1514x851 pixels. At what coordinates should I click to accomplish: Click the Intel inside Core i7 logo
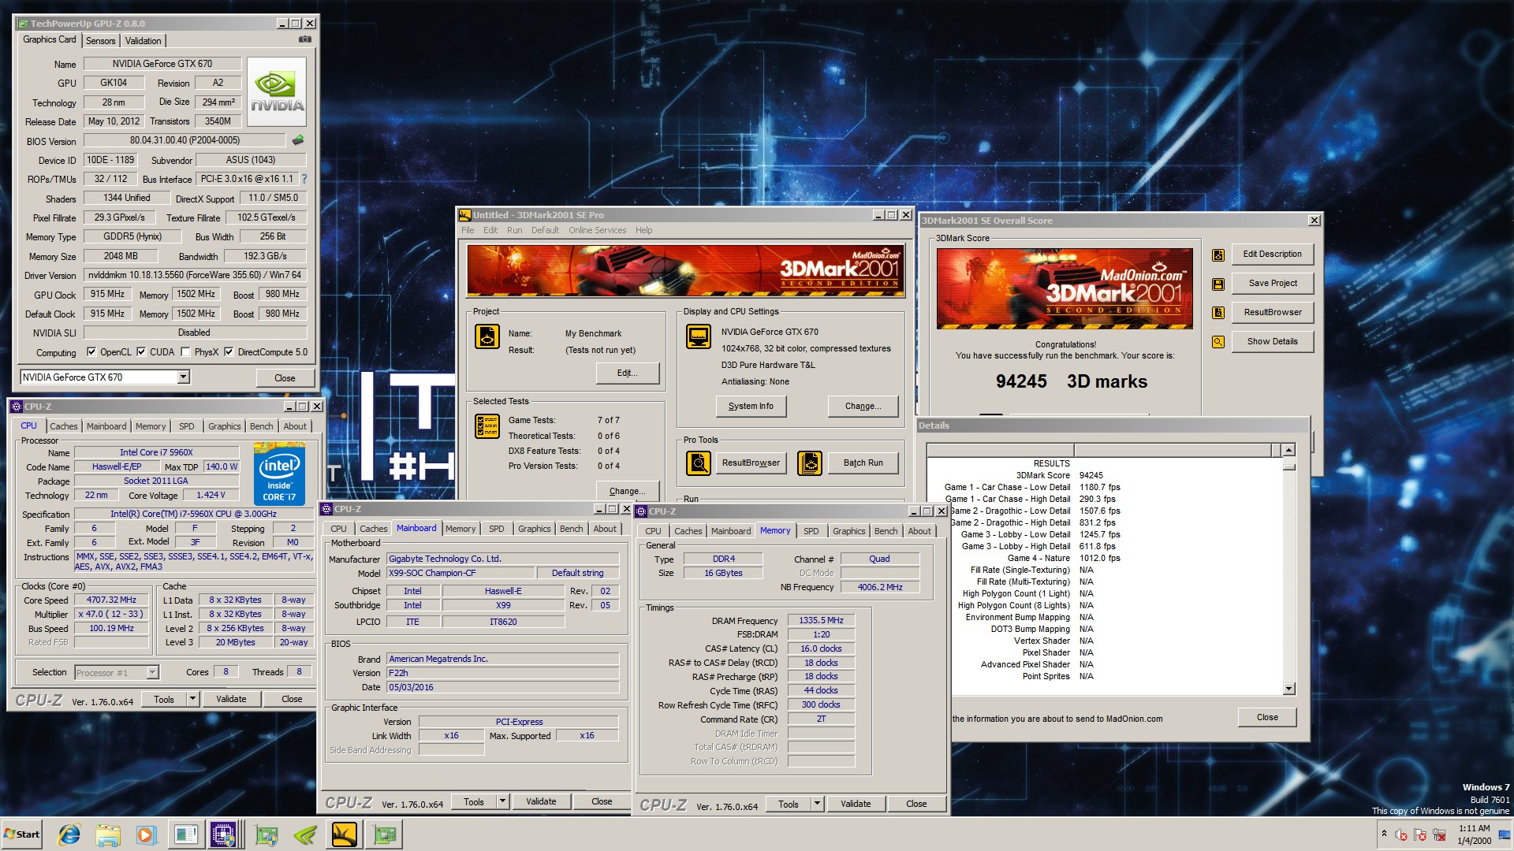click(279, 474)
